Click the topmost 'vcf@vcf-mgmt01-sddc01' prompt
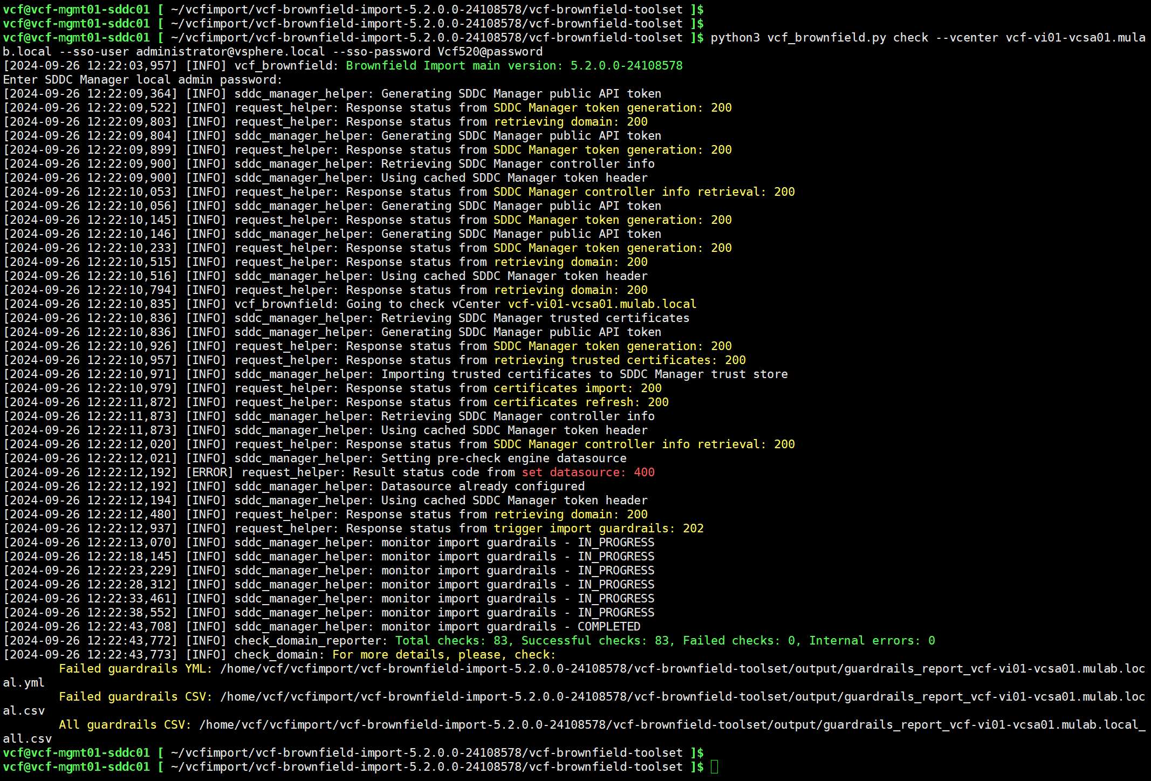This screenshot has width=1151, height=781. click(76, 10)
